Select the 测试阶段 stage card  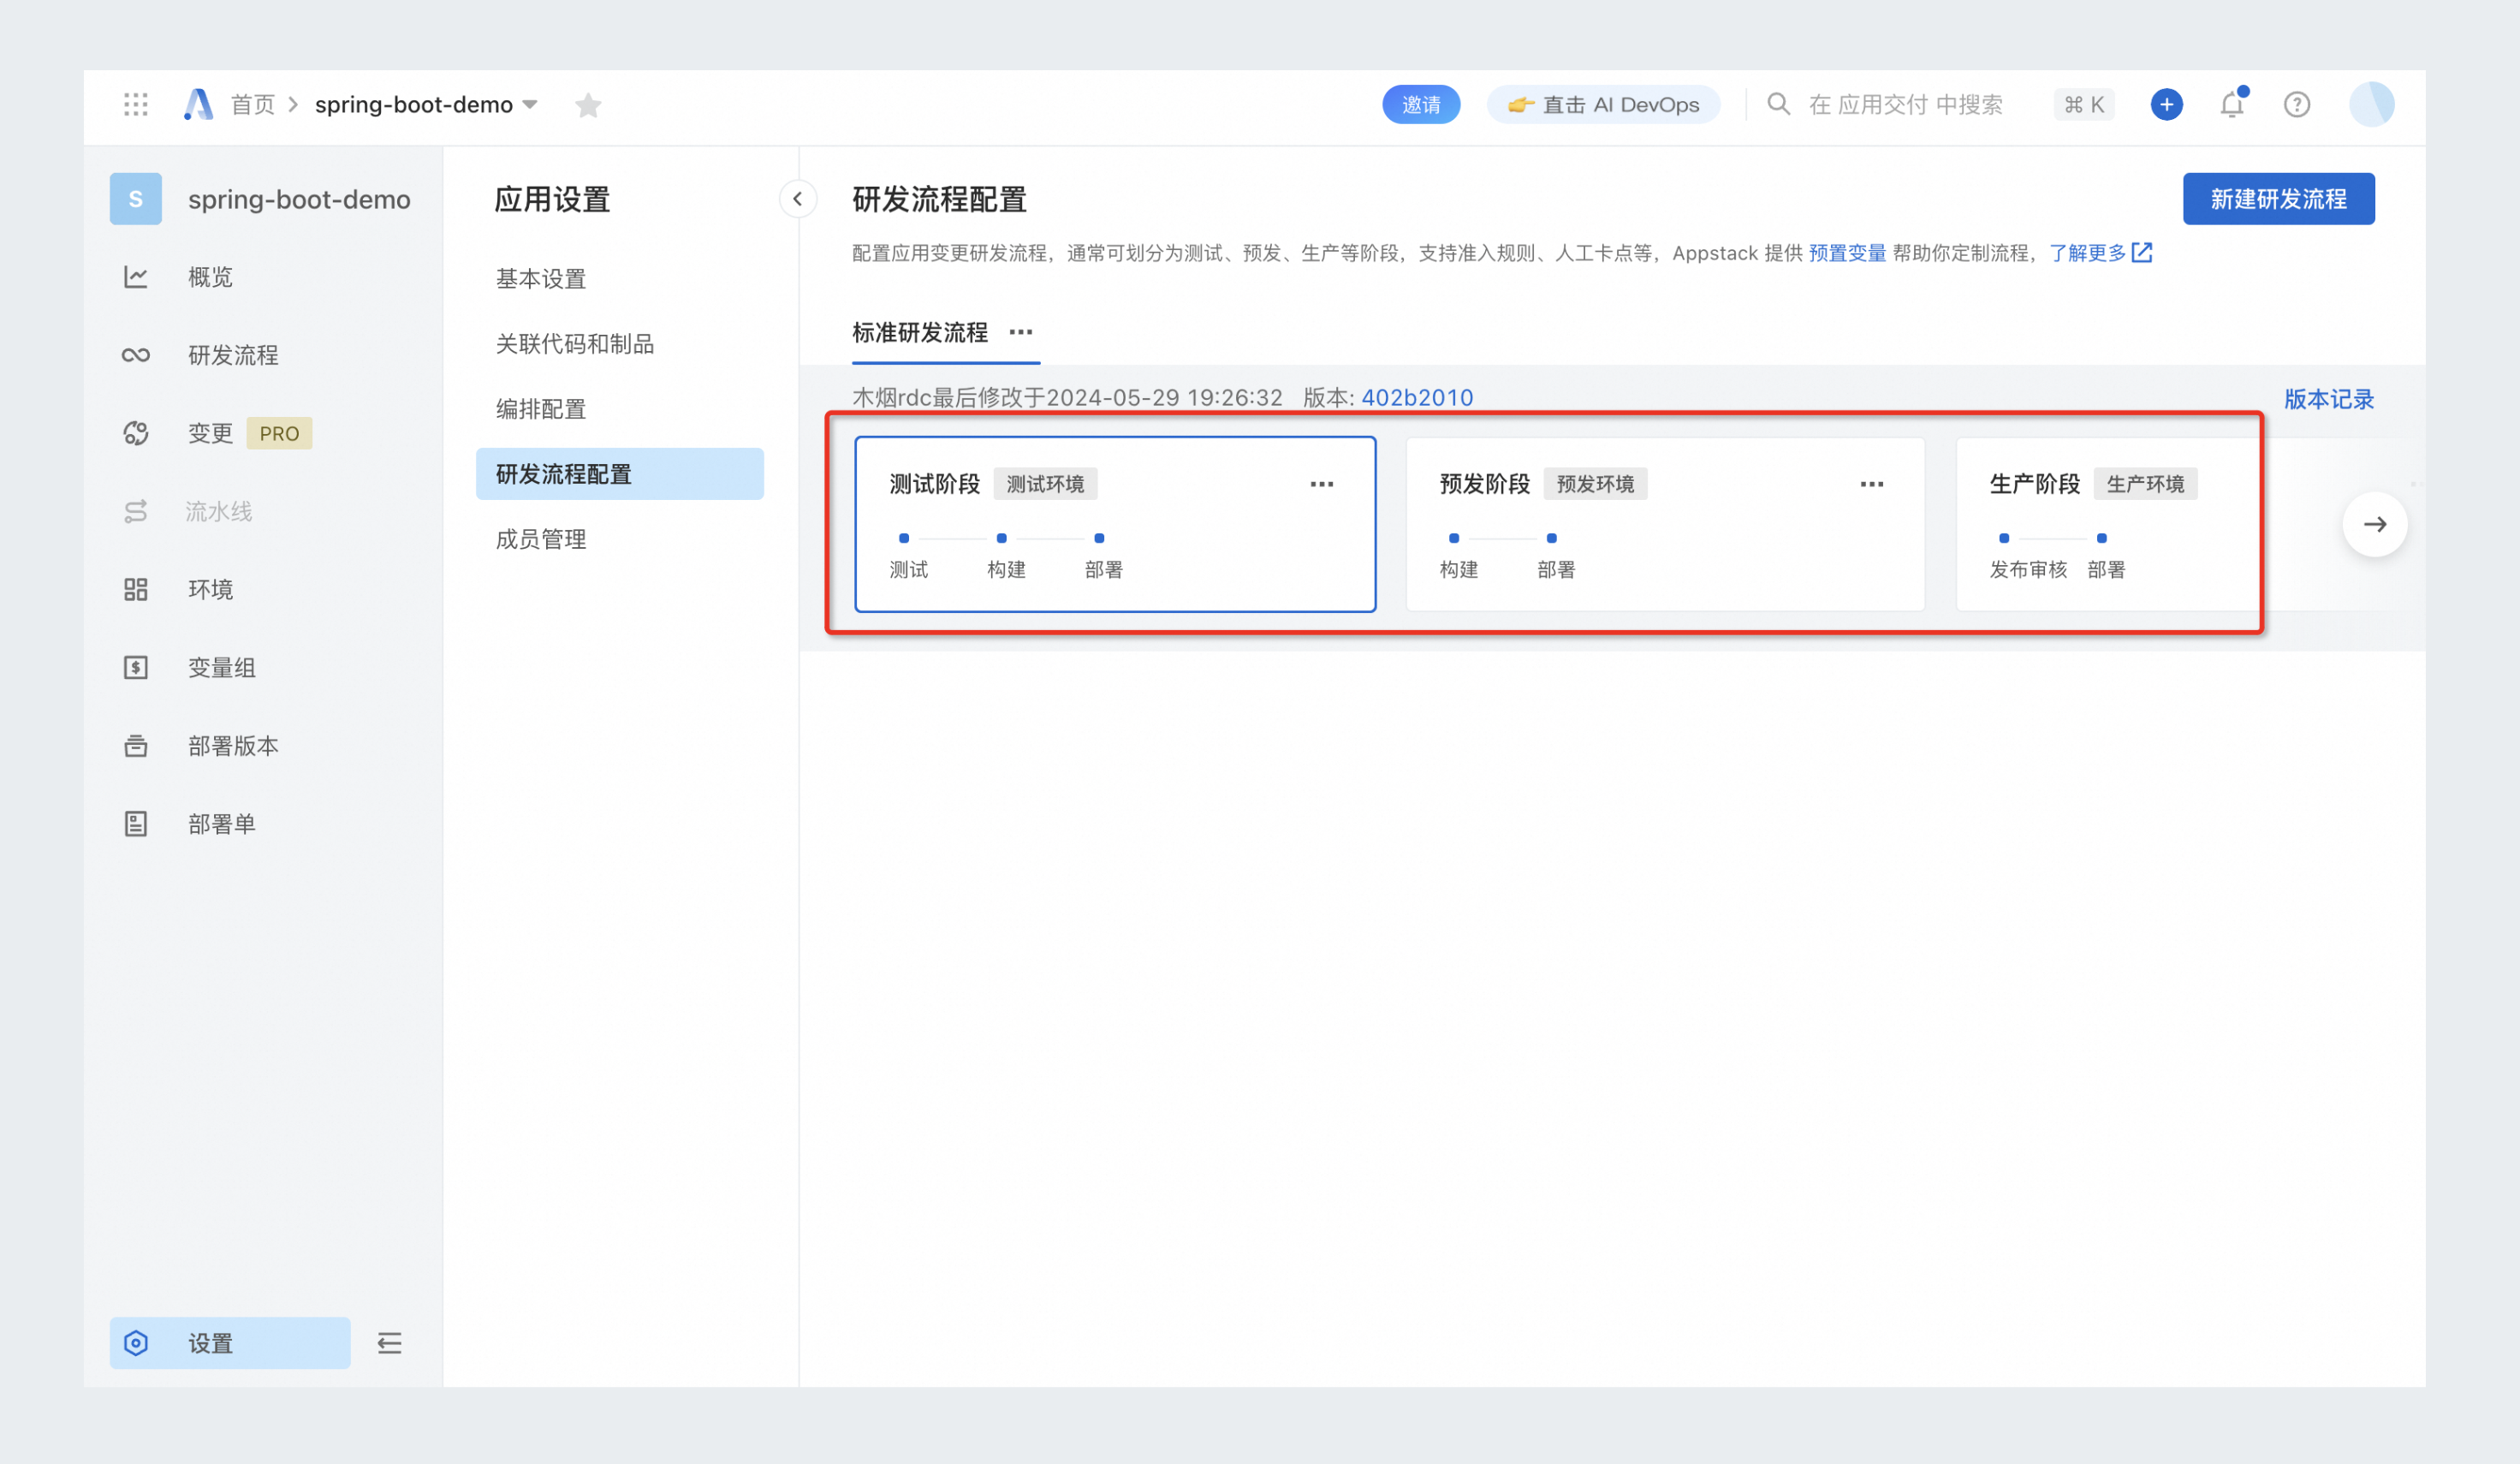[x=1115, y=524]
